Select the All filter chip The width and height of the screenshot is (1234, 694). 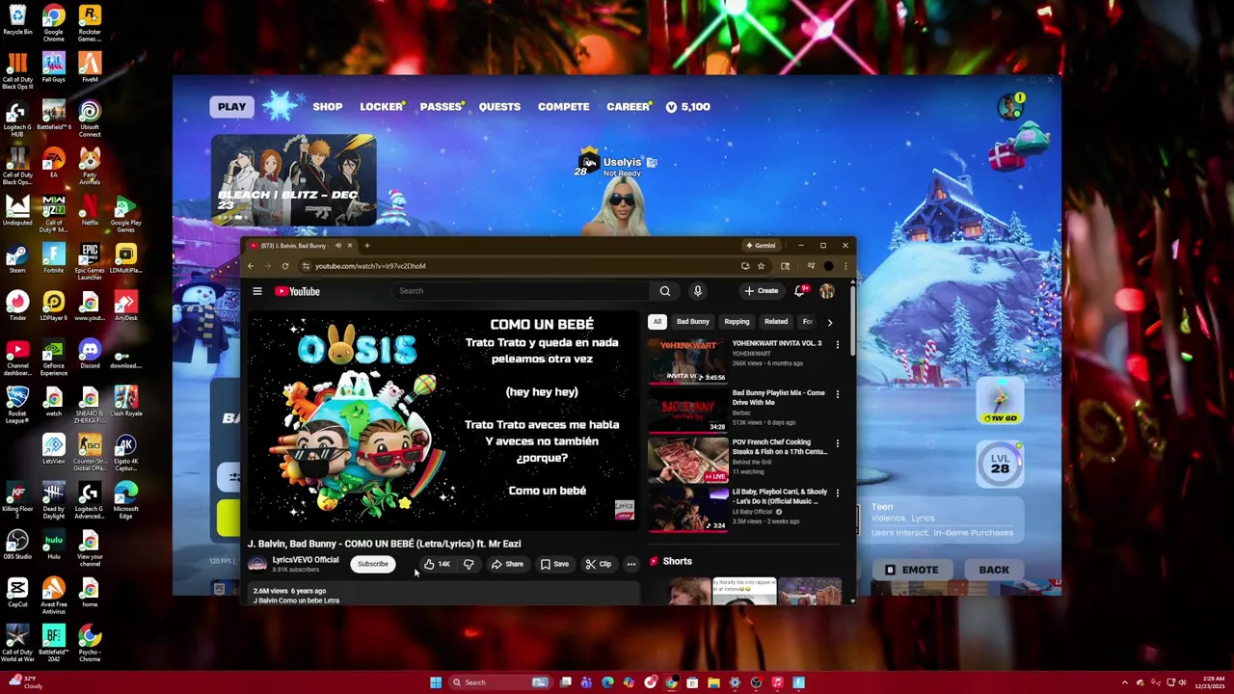tap(657, 322)
